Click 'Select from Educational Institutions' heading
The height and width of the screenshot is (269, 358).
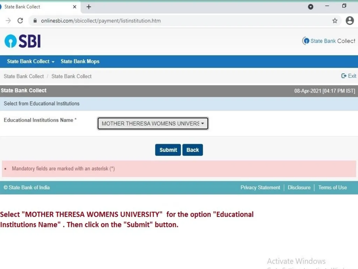coord(42,104)
